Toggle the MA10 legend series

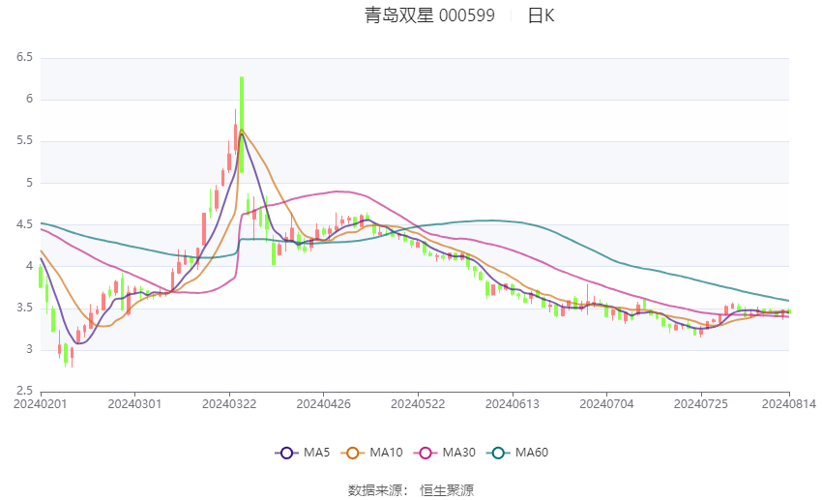point(371,453)
